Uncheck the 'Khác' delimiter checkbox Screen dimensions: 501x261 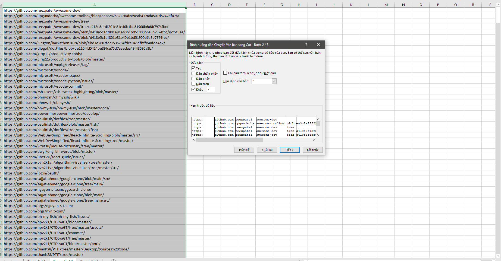[x=193, y=90]
